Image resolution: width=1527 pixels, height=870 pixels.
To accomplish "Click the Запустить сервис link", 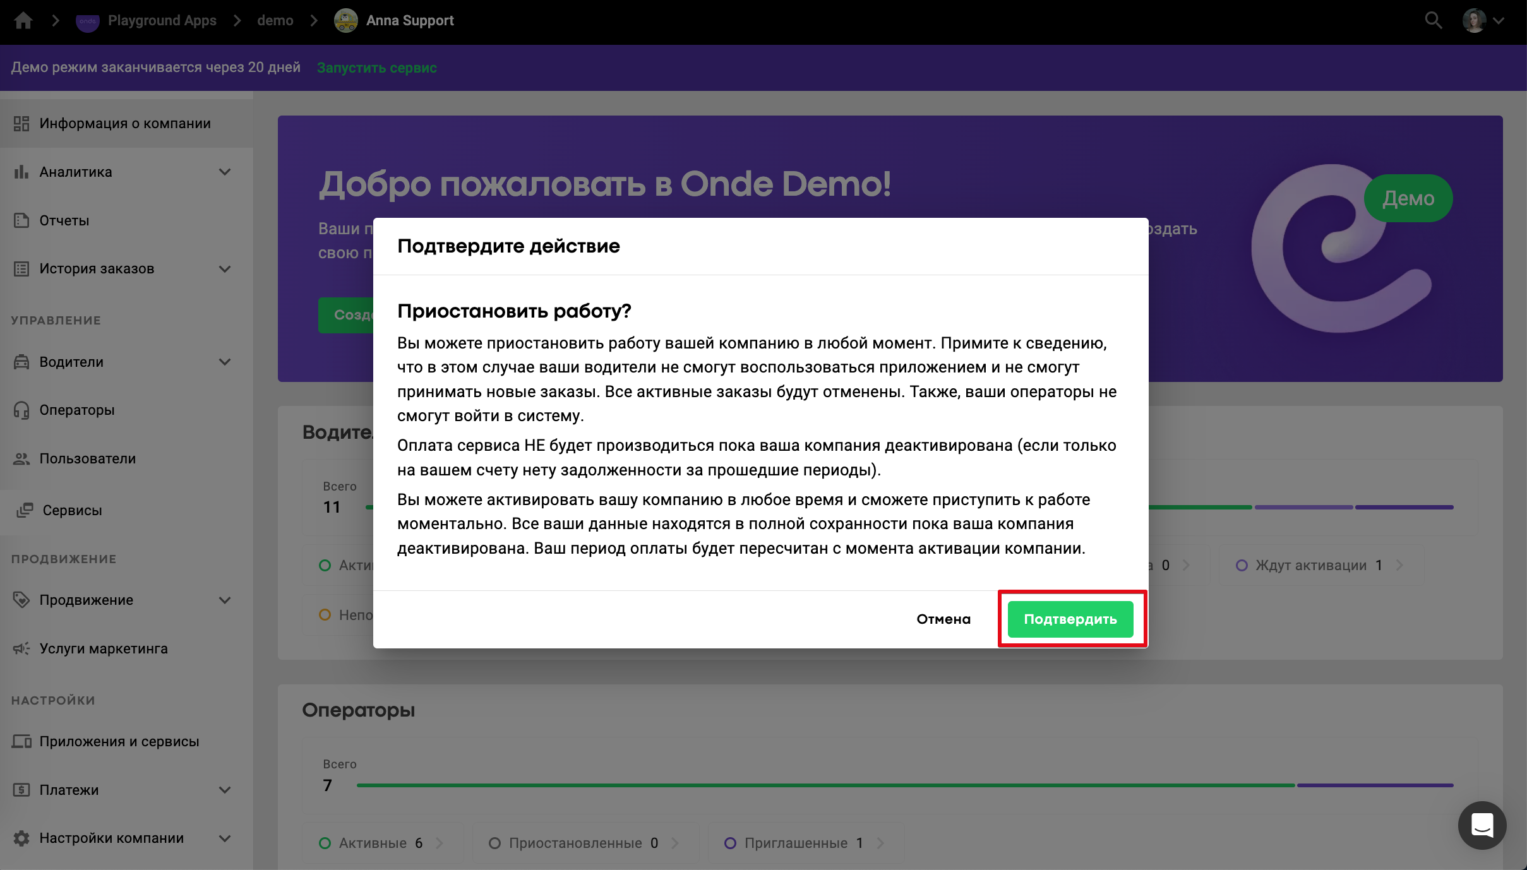I will (x=376, y=68).
